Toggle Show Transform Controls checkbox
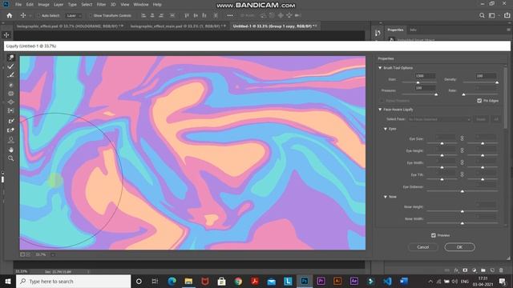 (x=91, y=15)
